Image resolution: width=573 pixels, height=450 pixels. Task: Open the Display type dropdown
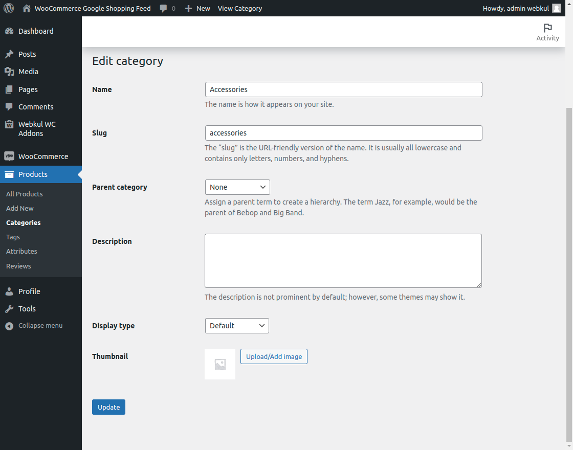coord(236,326)
